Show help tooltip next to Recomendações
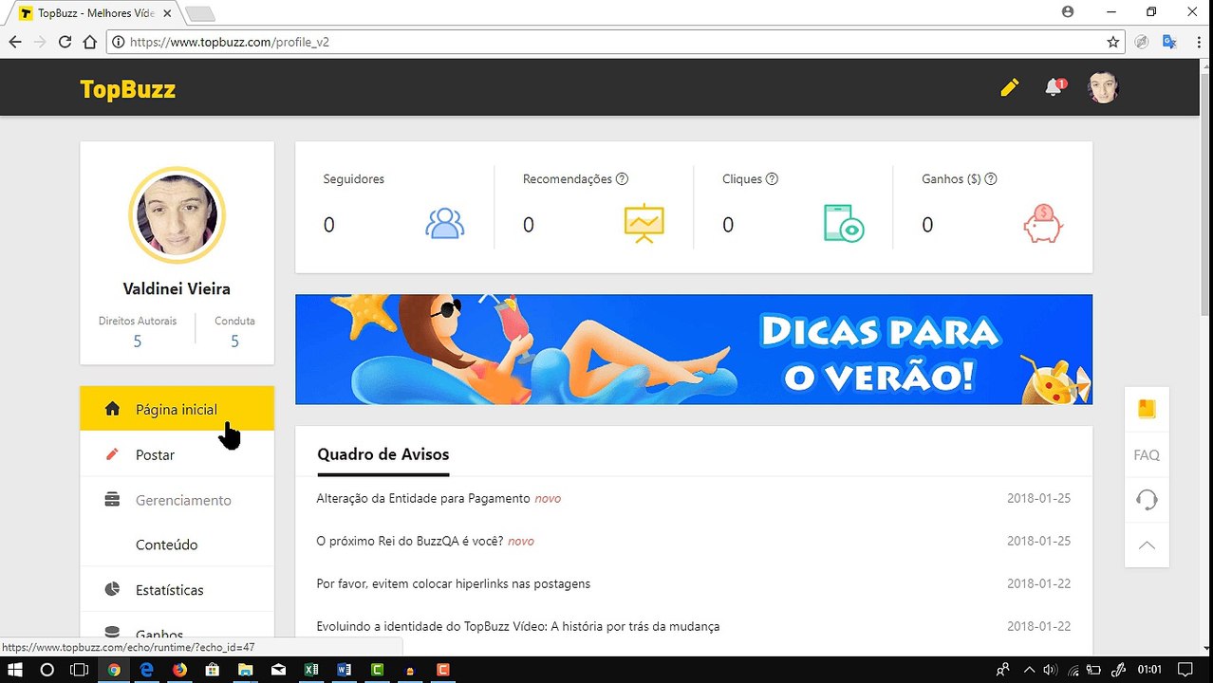This screenshot has height=683, width=1213. click(623, 178)
